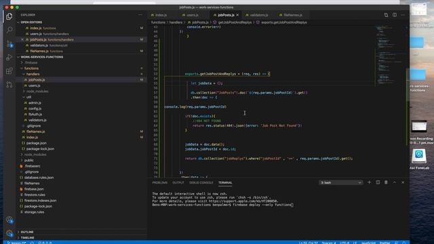Select the Terminal panel tab
This screenshot has height=244, width=434.
pyautogui.click(x=225, y=182)
